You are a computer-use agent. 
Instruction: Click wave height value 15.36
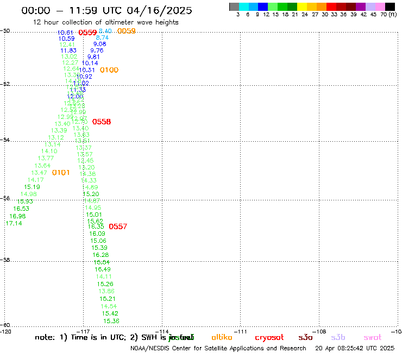(111, 321)
